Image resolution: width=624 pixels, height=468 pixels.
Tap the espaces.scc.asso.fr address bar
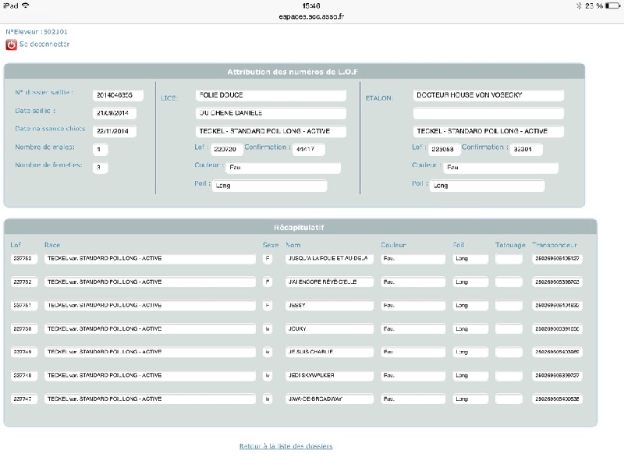pyautogui.click(x=312, y=15)
